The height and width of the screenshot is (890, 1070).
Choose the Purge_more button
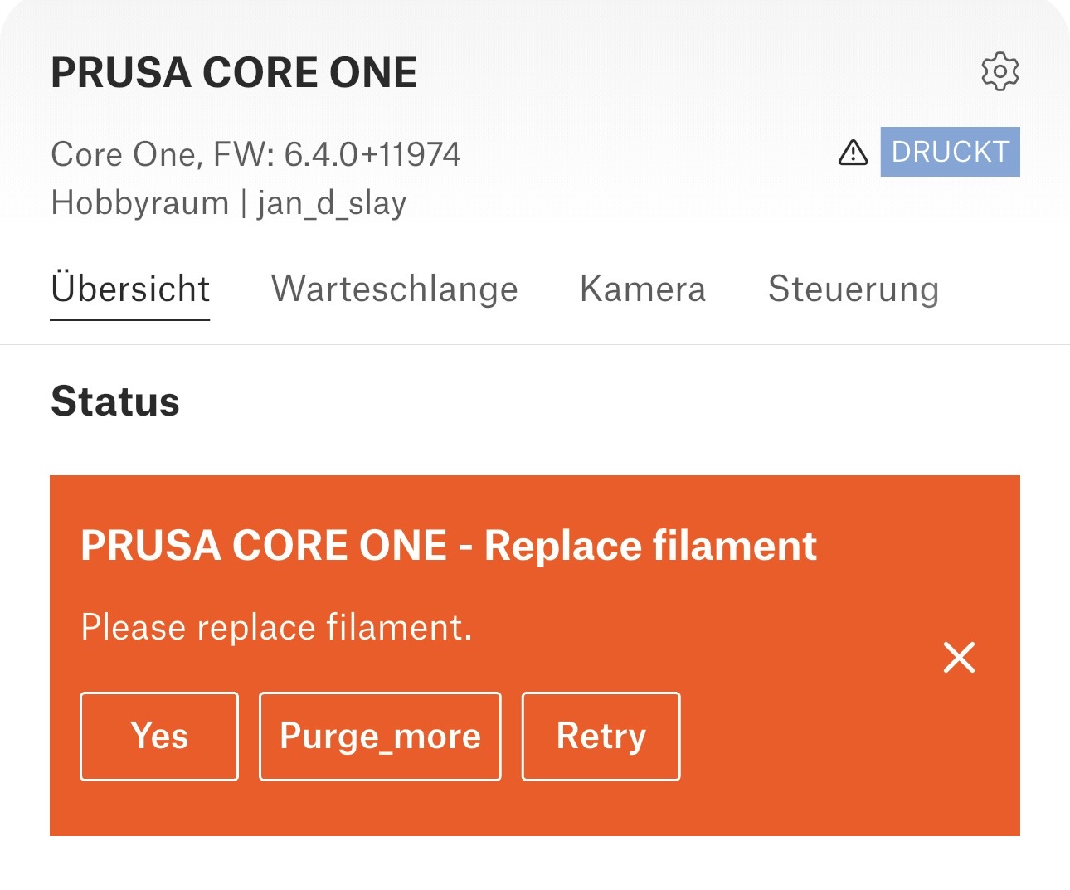pos(380,737)
